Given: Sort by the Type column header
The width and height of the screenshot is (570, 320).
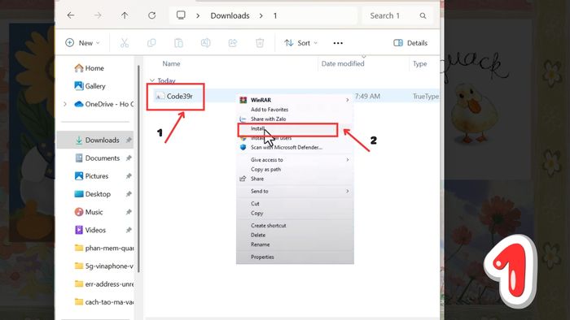Looking at the screenshot, I should click(420, 64).
